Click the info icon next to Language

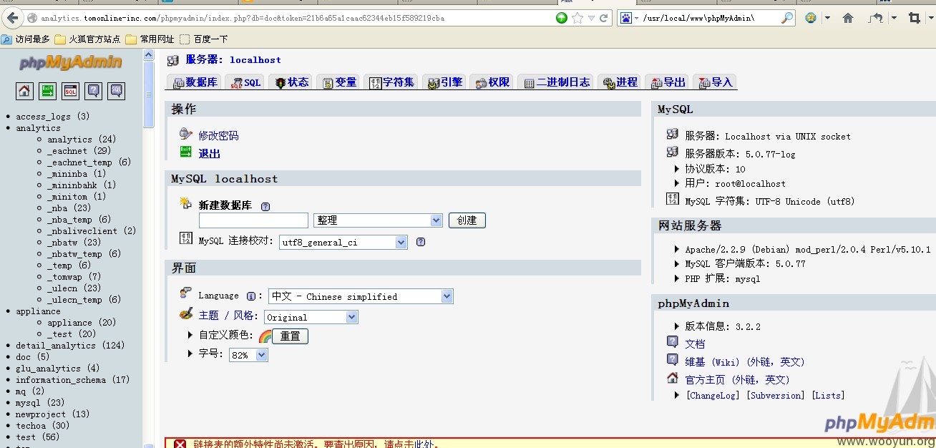(x=251, y=296)
